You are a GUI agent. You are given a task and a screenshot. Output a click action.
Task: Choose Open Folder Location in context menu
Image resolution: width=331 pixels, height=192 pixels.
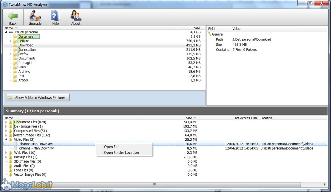coord(124,153)
